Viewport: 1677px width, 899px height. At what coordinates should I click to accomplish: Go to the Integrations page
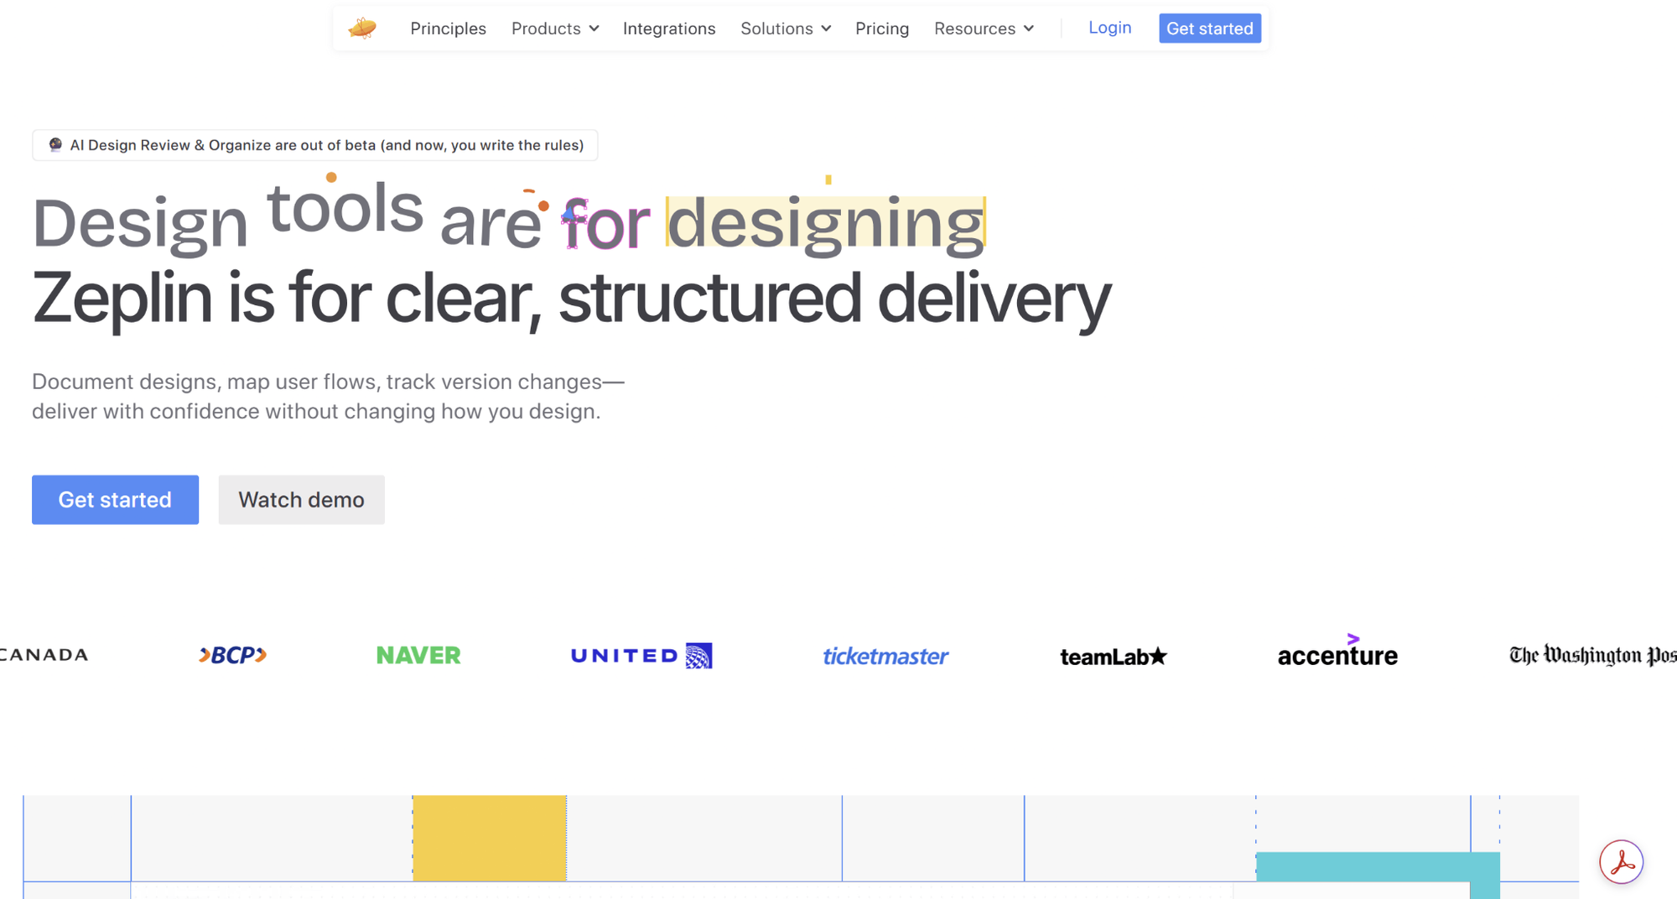click(669, 29)
